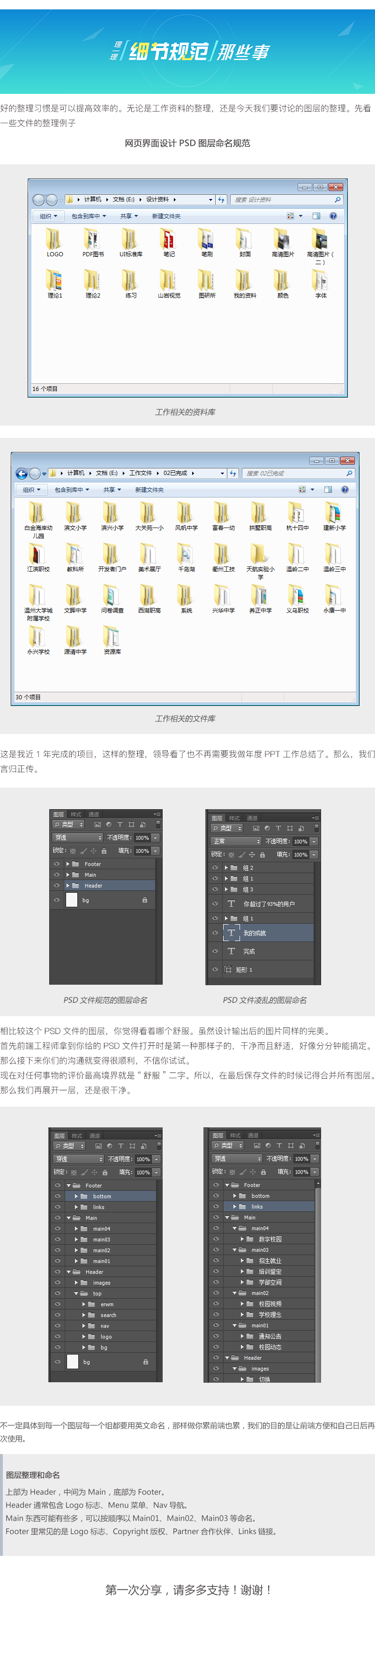Open the 江滨职校 folder icon

pos(37,553)
